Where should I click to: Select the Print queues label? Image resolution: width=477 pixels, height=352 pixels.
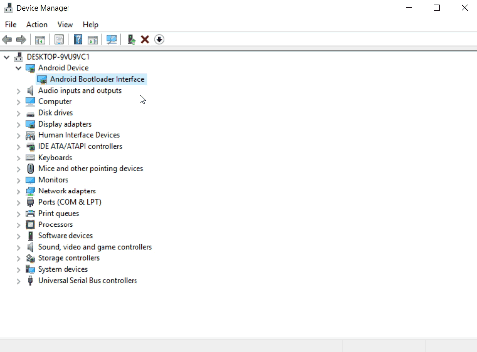pos(59,213)
